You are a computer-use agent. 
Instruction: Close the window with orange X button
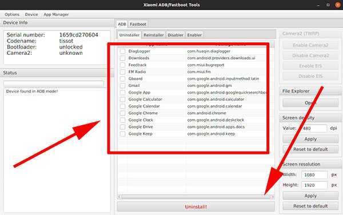[338, 5]
